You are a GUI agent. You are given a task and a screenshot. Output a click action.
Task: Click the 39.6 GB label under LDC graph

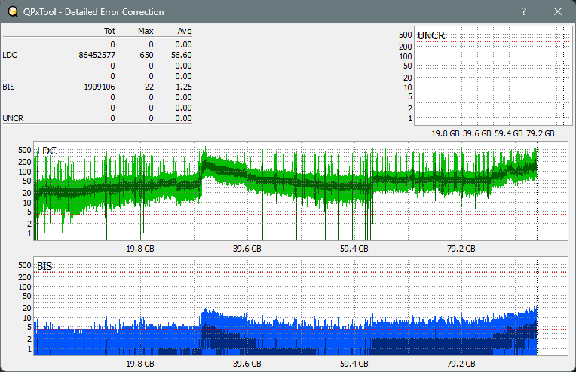click(247, 249)
